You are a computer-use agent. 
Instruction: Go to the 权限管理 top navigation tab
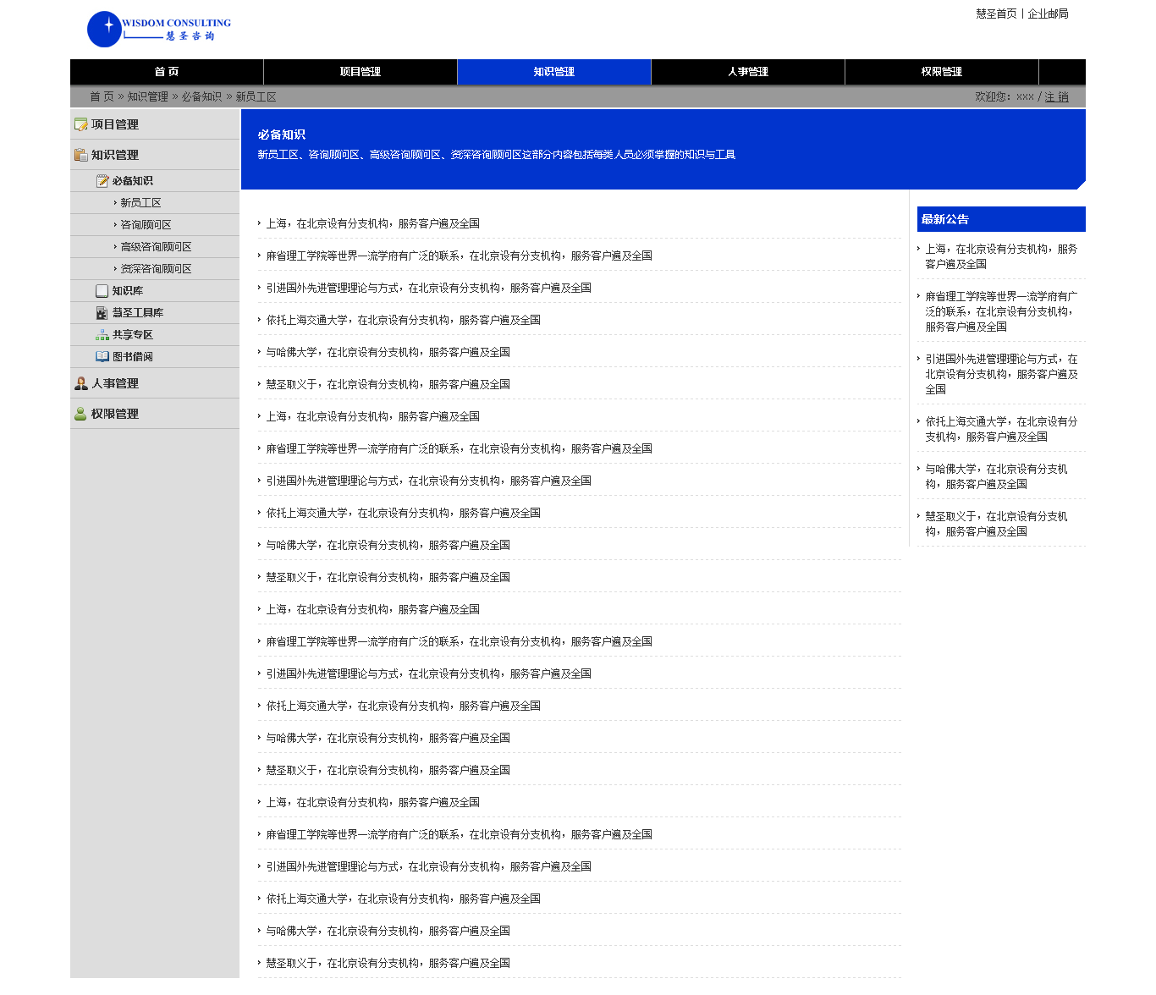coord(942,72)
